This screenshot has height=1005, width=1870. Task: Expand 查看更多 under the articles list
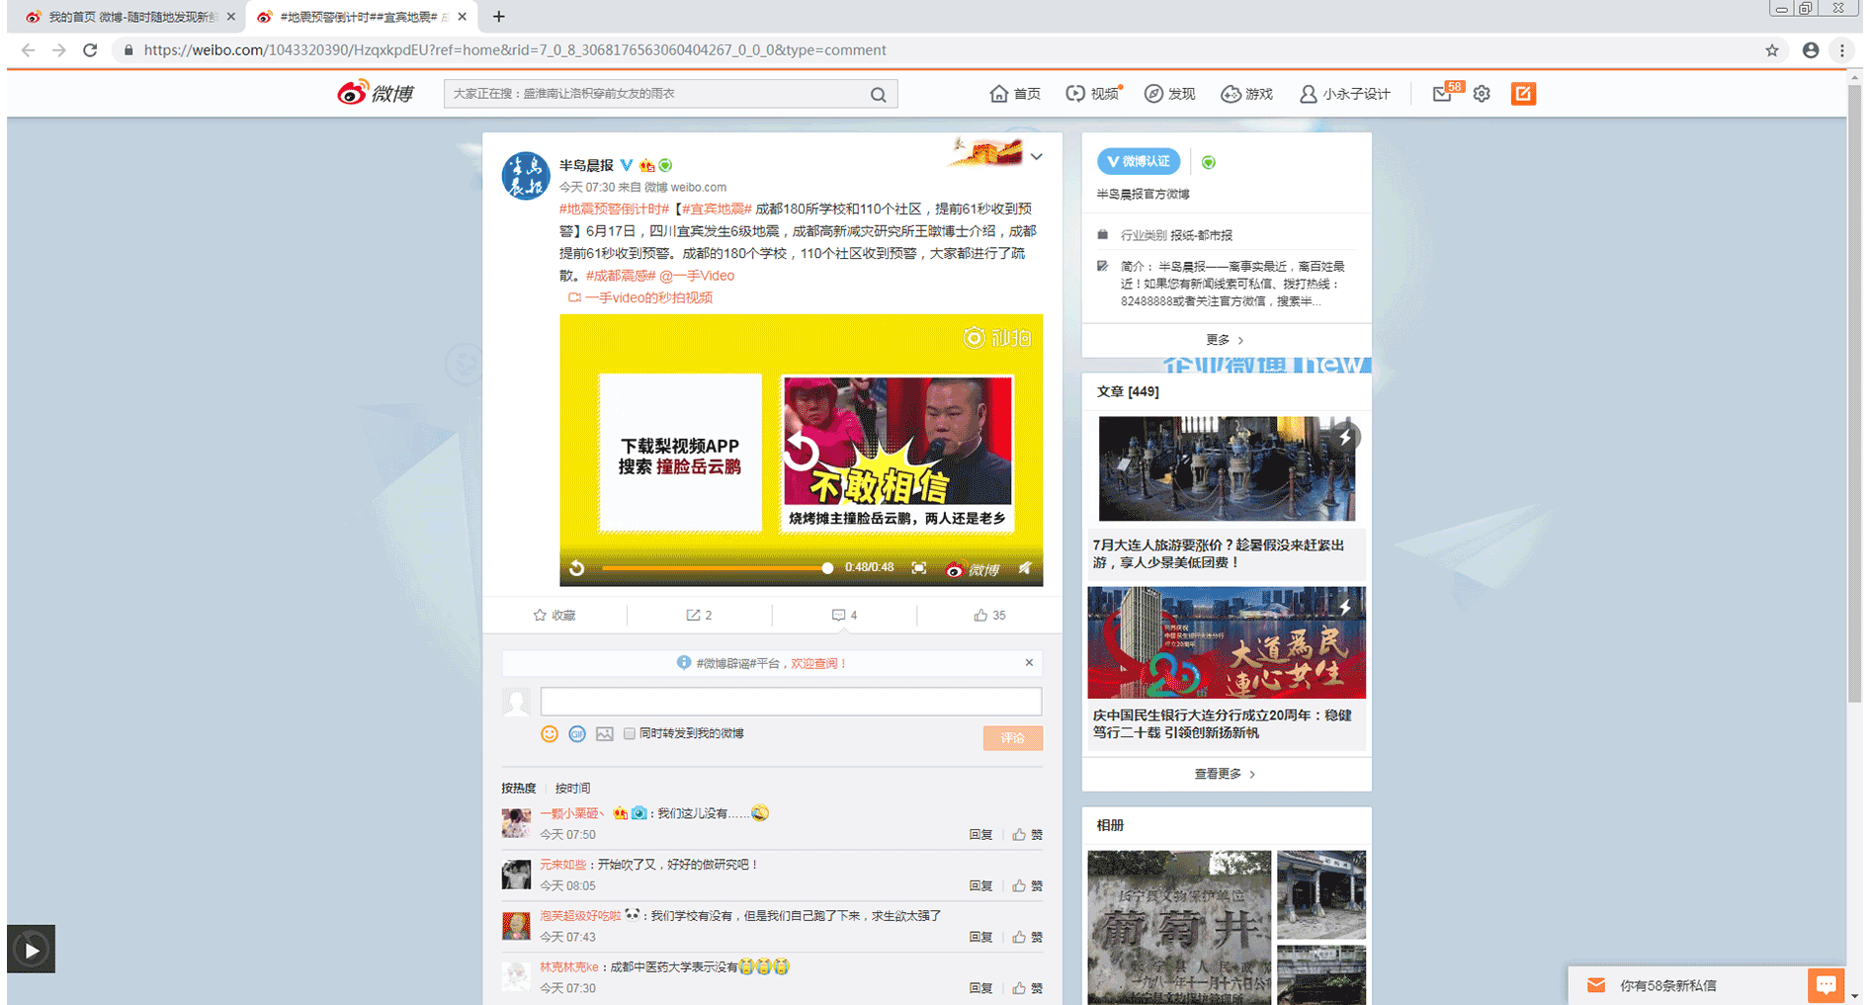[x=1225, y=775]
